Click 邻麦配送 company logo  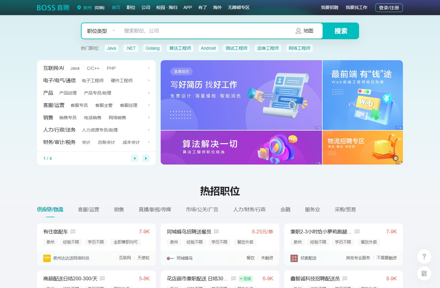(x=294, y=258)
